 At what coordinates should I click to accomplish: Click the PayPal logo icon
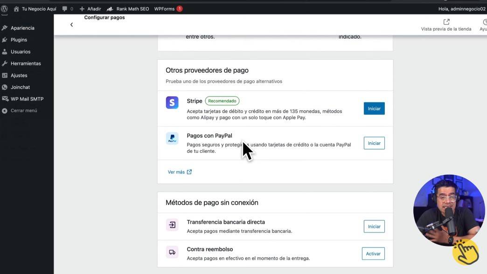click(172, 139)
